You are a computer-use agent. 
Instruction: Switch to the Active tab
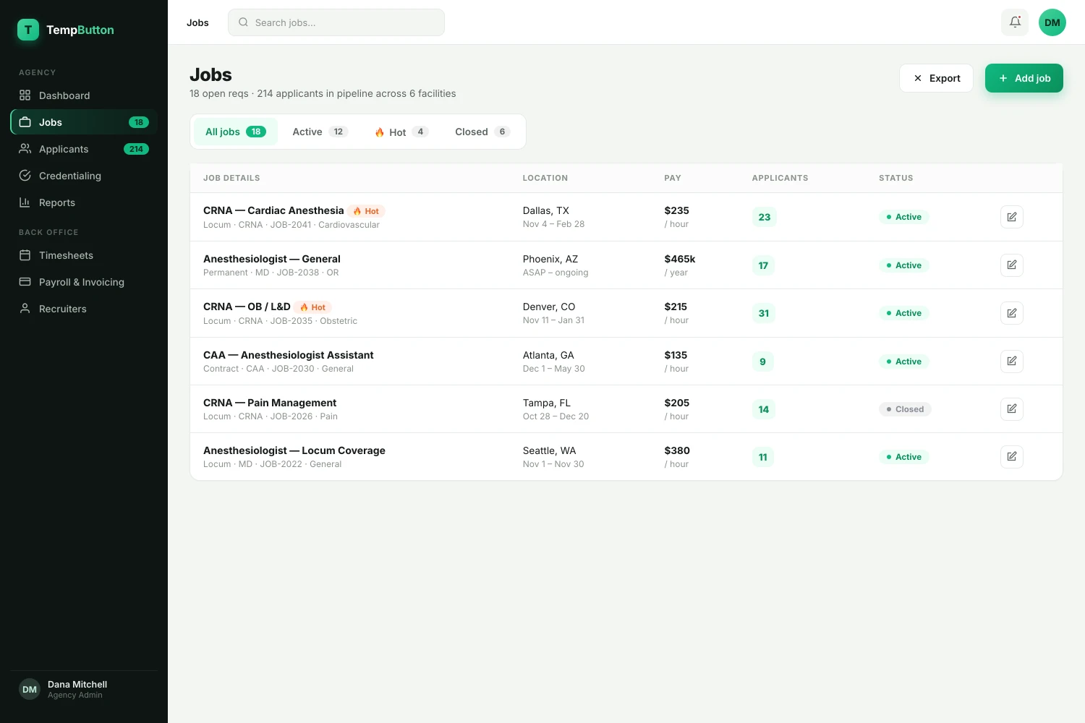pos(320,132)
